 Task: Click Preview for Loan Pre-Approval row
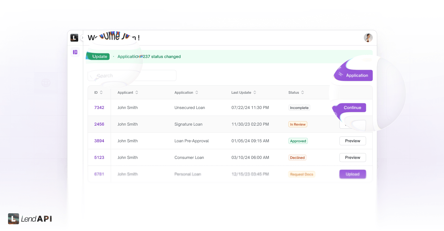point(353,141)
